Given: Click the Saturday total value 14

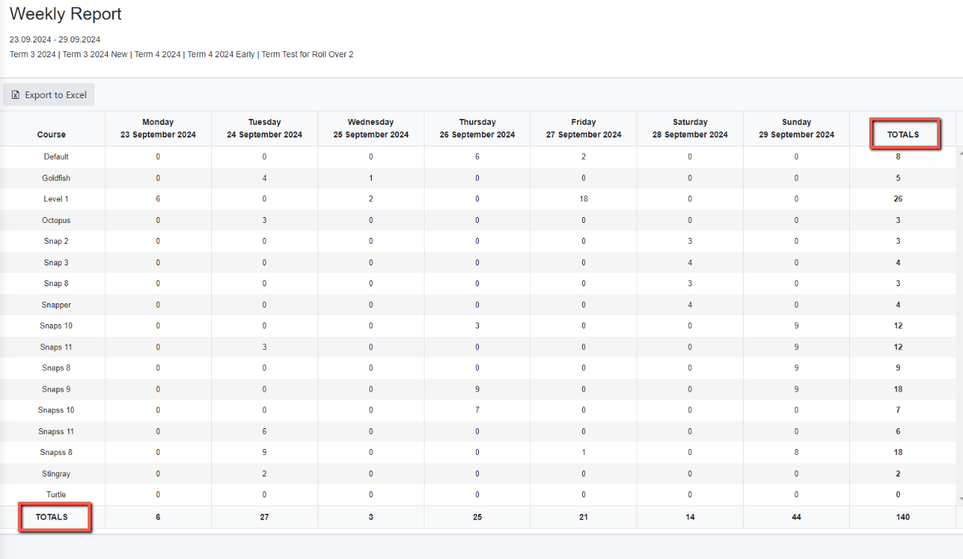Looking at the screenshot, I should [x=690, y=517].
